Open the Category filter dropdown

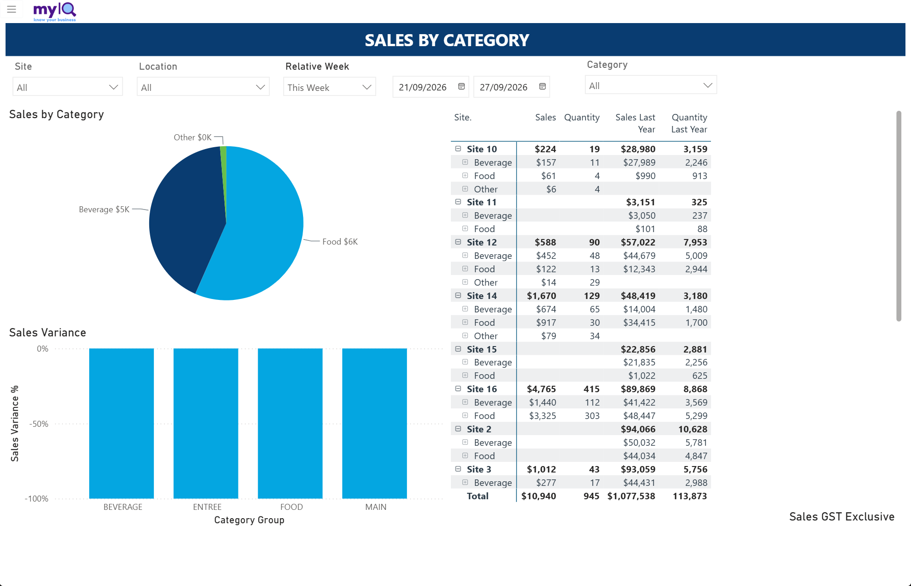pyautogui.click(x=650, y=85)
